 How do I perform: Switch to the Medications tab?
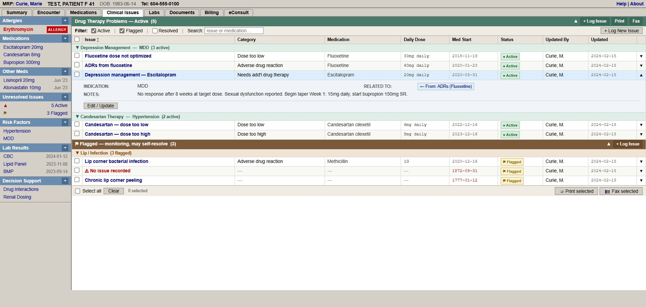(83, 13)
